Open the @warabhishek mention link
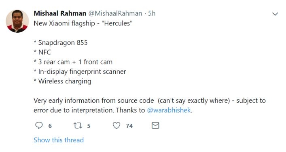This screenshot has height=152, width=286. tap(169, 110)
